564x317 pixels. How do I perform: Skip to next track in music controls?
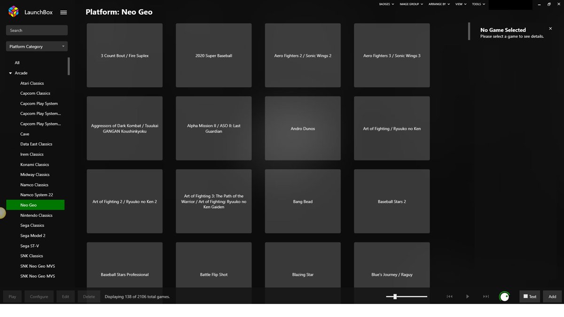click(486, 296)
